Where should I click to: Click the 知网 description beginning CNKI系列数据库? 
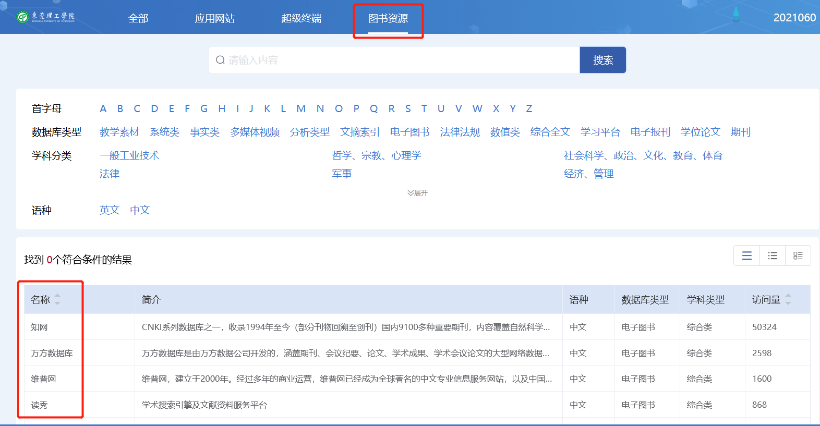[x=346, y=327]
